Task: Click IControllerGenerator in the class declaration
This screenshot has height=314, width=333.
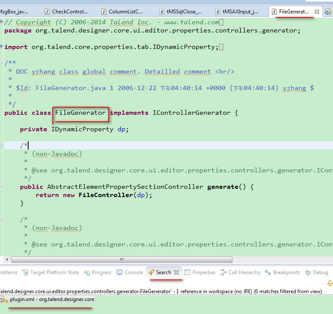Action: [x=192, y=113]
